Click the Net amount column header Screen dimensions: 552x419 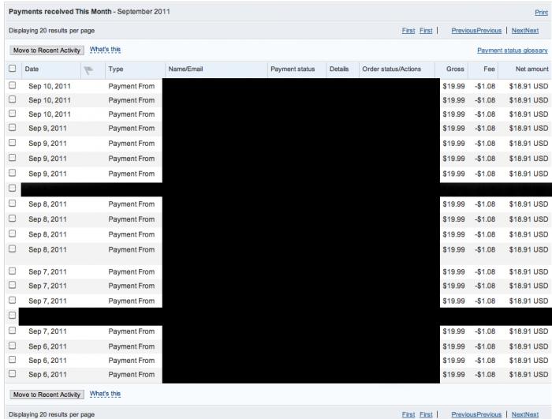pyautogui.click(x=532, y=69)
